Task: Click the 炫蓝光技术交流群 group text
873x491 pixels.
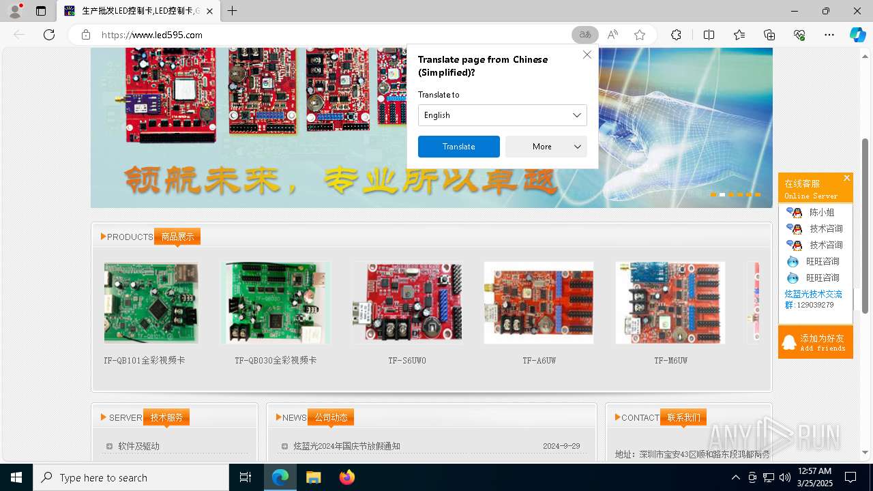Action: tap(813, 299)
